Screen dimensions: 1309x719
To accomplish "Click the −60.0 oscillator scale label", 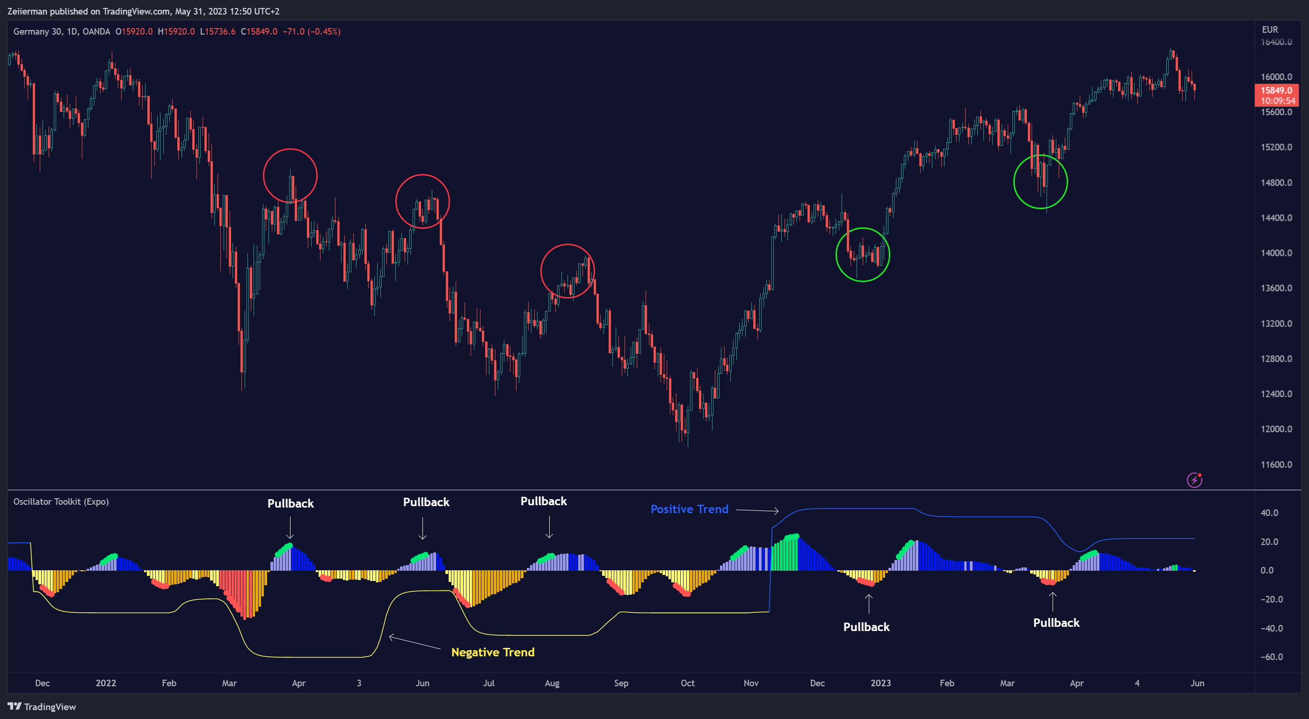I will [x=1272, y=657].
